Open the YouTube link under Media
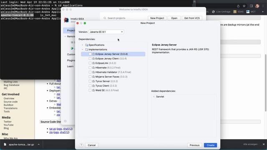Viewport: 267px width, 150px height. point(8,125)
